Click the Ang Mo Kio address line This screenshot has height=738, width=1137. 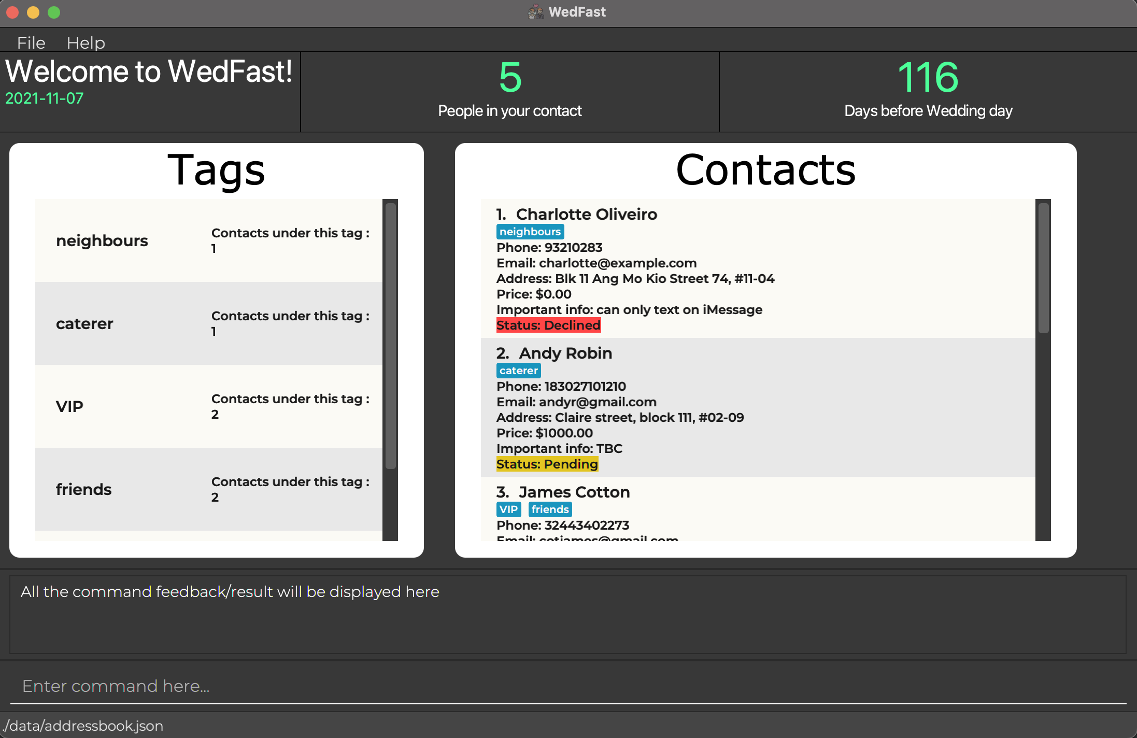coord(635,278)
